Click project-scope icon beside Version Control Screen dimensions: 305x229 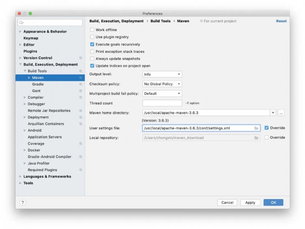pos(81,58)
